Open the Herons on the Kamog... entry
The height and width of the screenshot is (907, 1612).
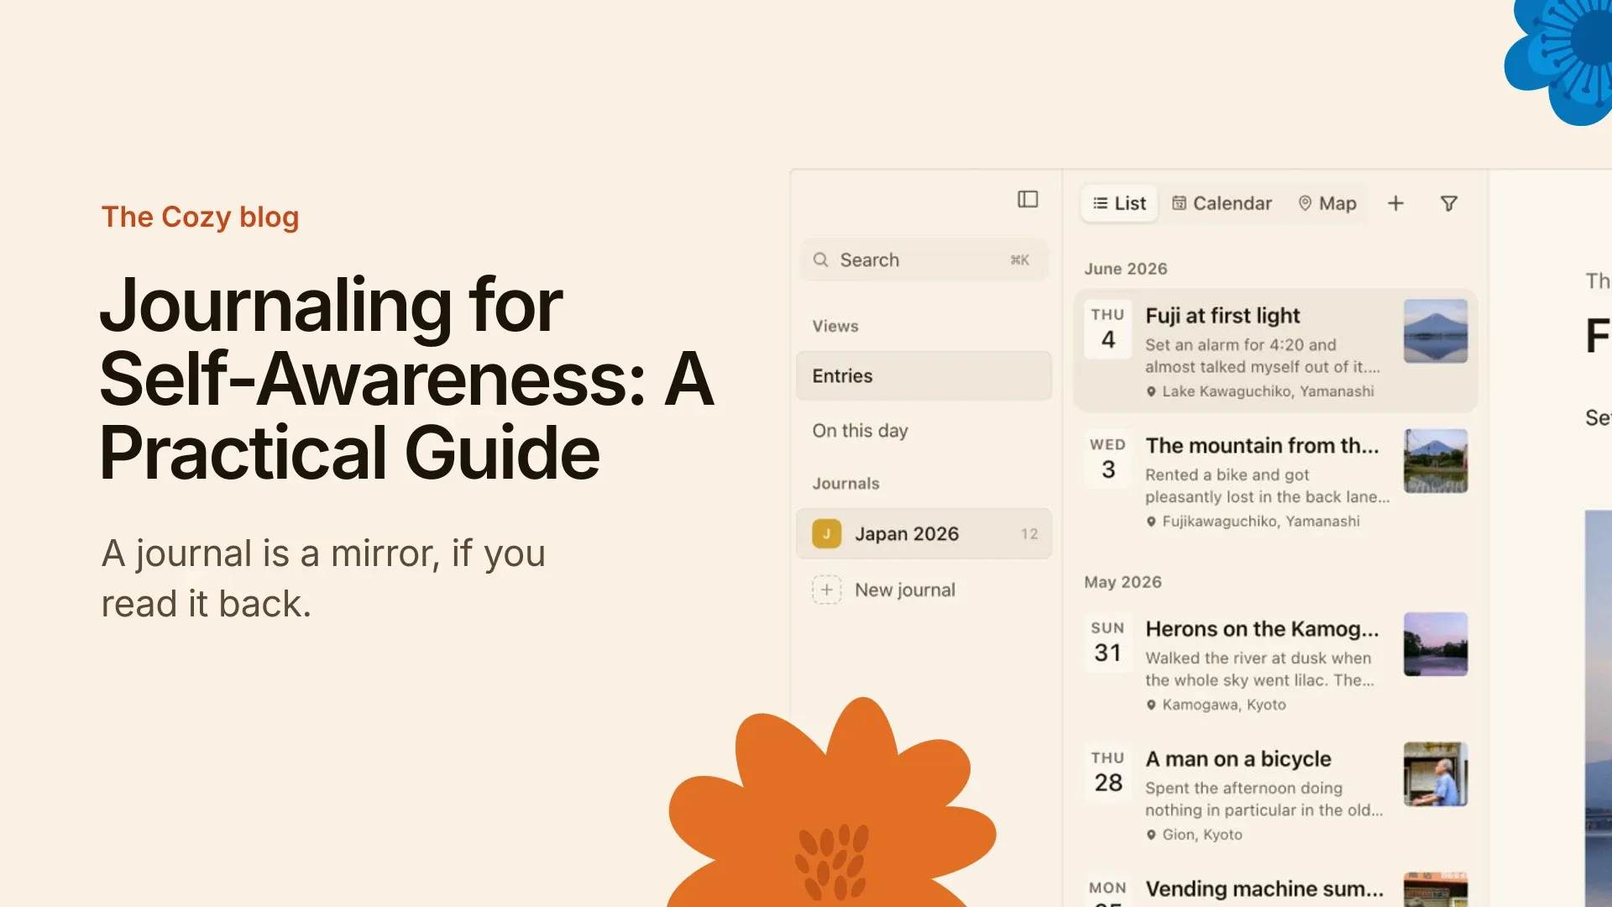point(1275,664)
